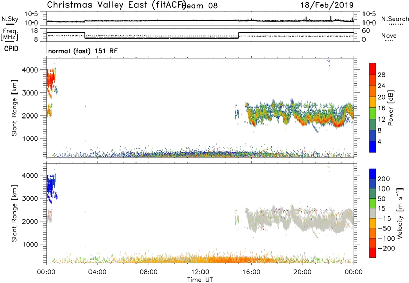
Task: Click "4000" on the power panel axis
Action: click(30, 70)
